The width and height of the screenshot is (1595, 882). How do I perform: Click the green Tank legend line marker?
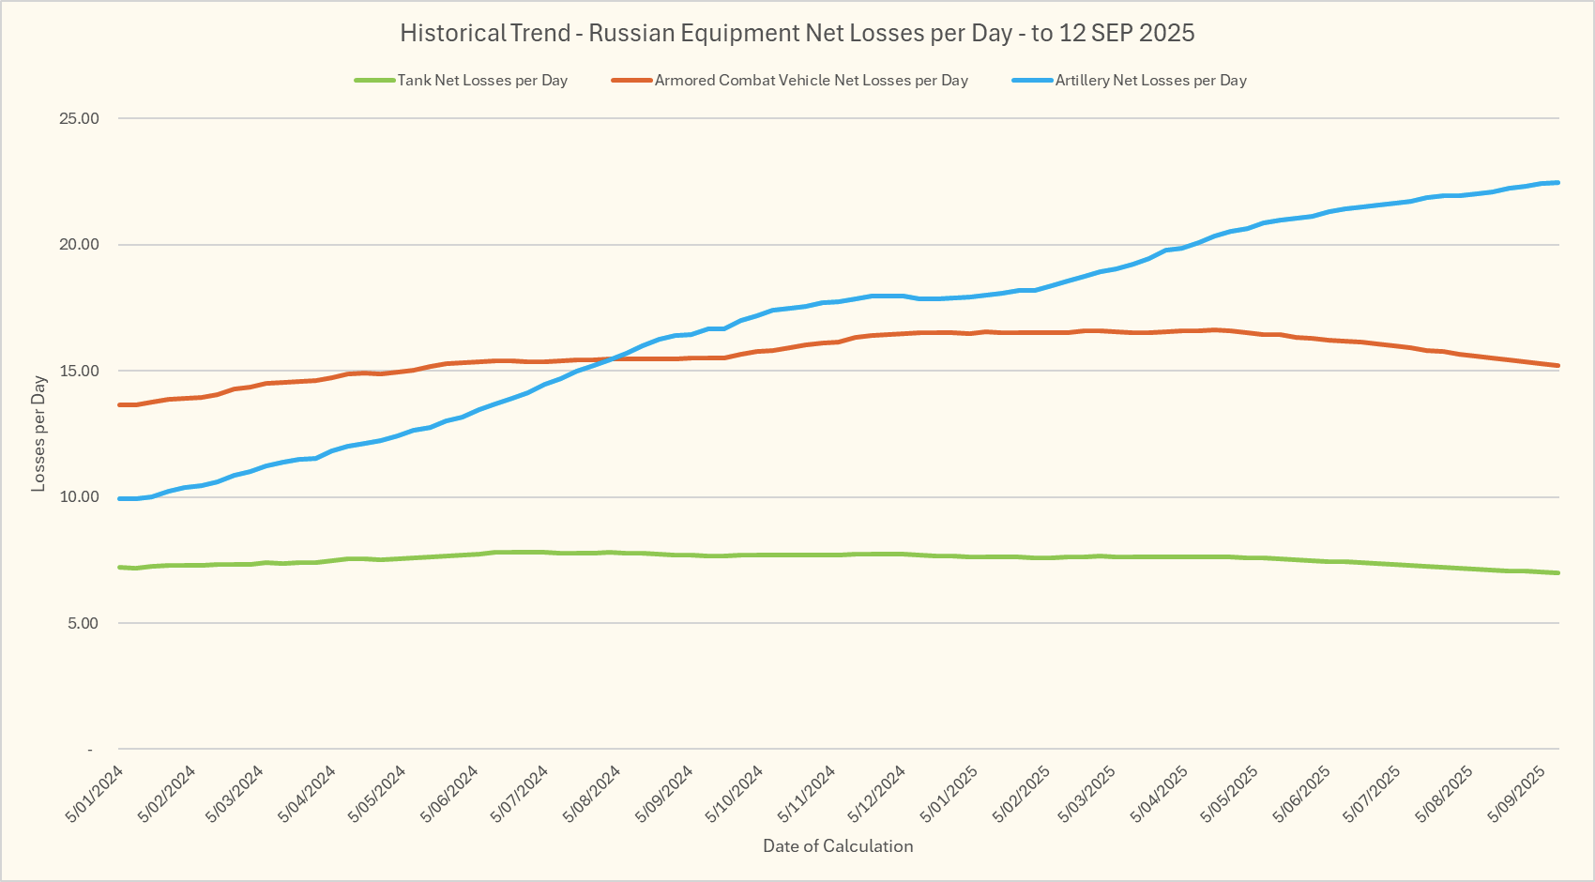coord(374,81)
